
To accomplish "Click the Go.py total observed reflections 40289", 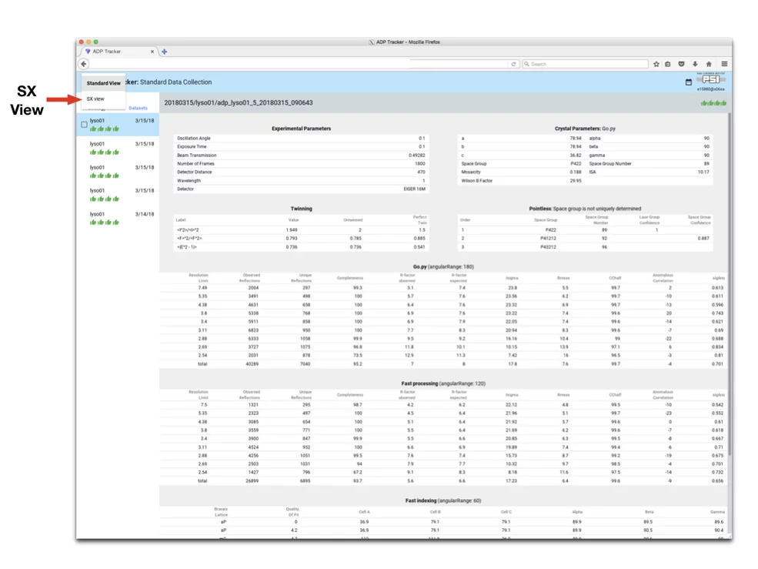I will point(252,364).
